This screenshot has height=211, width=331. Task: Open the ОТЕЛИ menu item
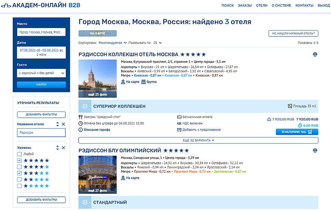click(x=262, y=6)
